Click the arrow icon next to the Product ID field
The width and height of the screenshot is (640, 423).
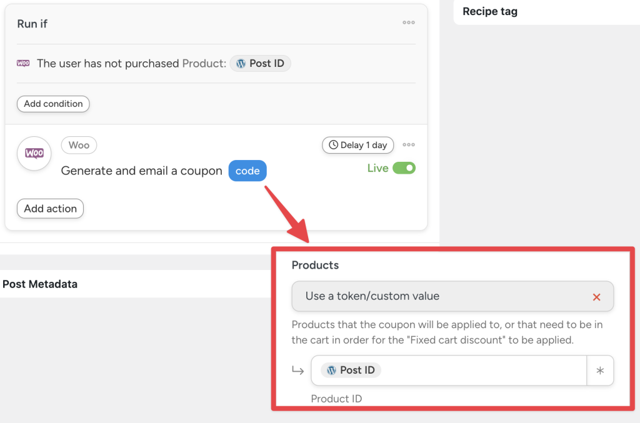tap(298, 370)
